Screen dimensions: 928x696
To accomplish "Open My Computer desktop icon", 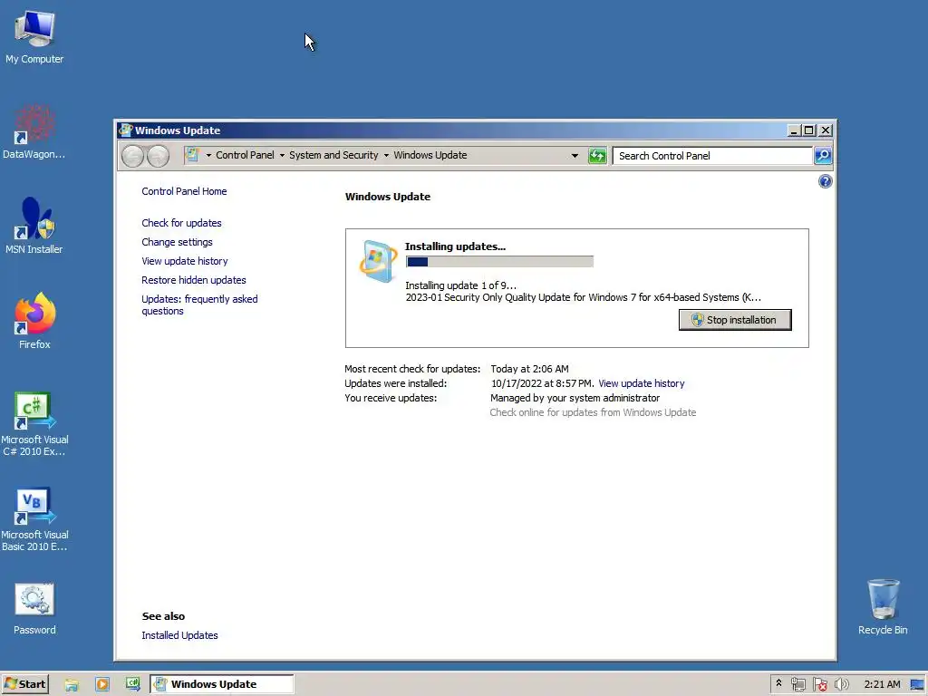I will pos(34,36).
